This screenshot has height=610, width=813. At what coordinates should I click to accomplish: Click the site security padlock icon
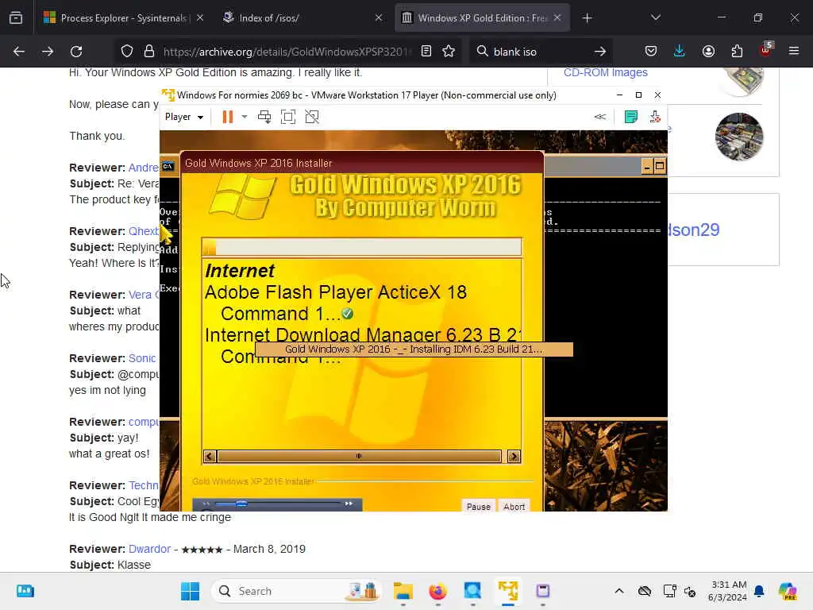149,52
